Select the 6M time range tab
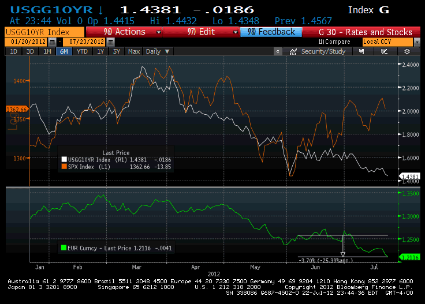The width and height of the screenshot is (425, 304). coord(64,51)
